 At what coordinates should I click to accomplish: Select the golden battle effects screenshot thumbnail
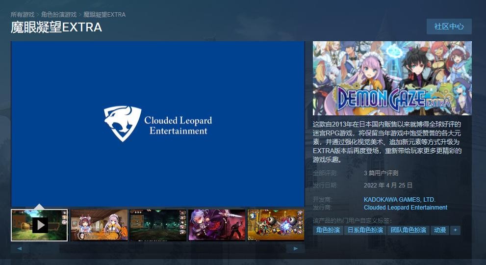(x=276, y=225)
